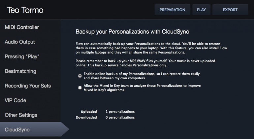Click the CloudSync sidebar item

click(x=17, y=130)
